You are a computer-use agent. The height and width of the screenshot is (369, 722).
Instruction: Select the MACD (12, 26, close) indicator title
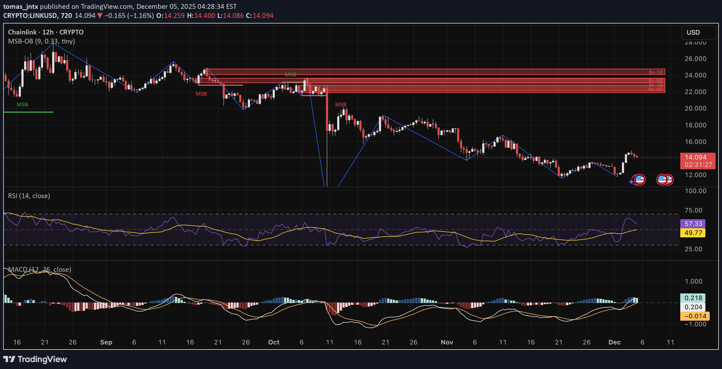tap(40, 269)
